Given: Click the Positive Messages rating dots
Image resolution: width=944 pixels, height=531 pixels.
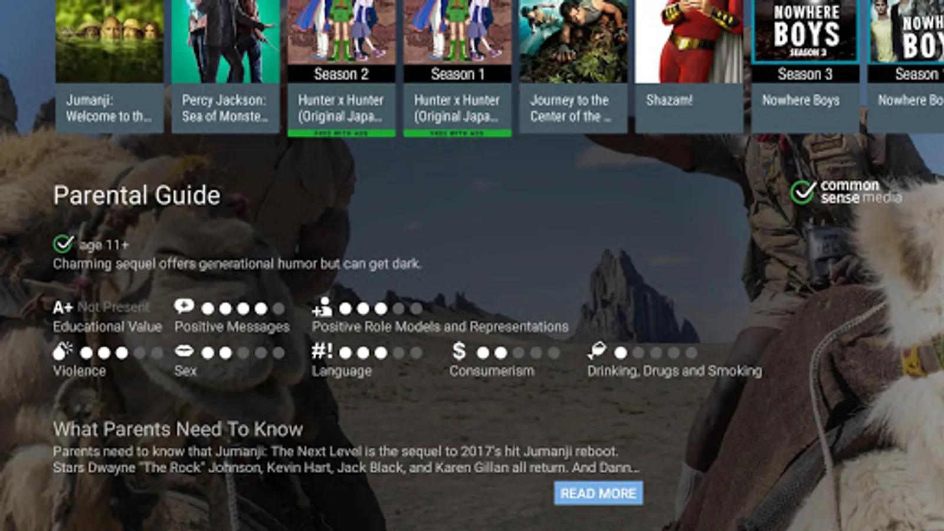Looking at the screenshot, I should point(243,308).
